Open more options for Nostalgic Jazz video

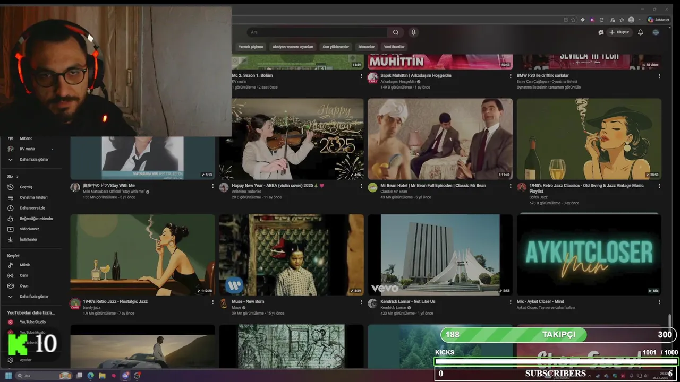213,302
